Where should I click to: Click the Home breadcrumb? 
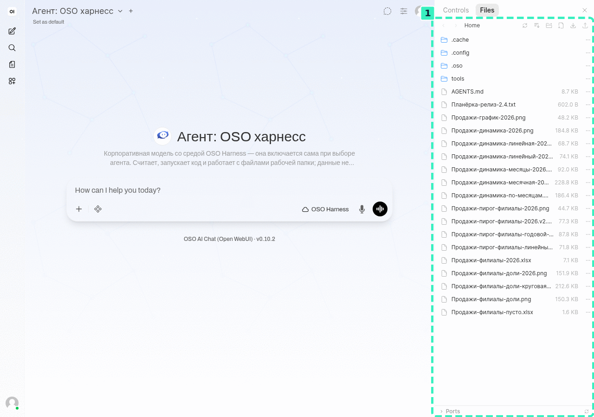click(472, 25)
